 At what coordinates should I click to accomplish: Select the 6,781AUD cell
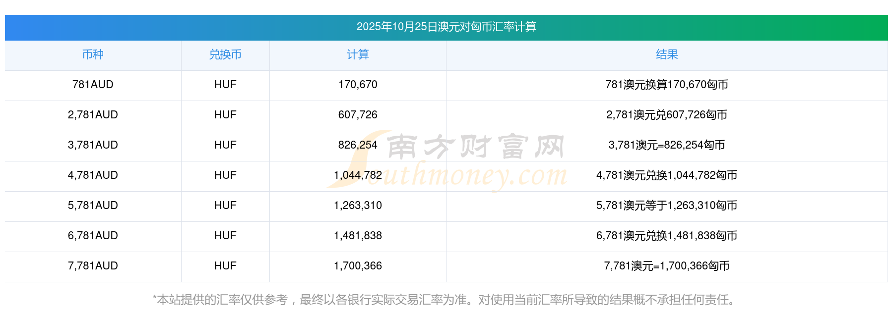pyautogui.click(x=93, y=236)
